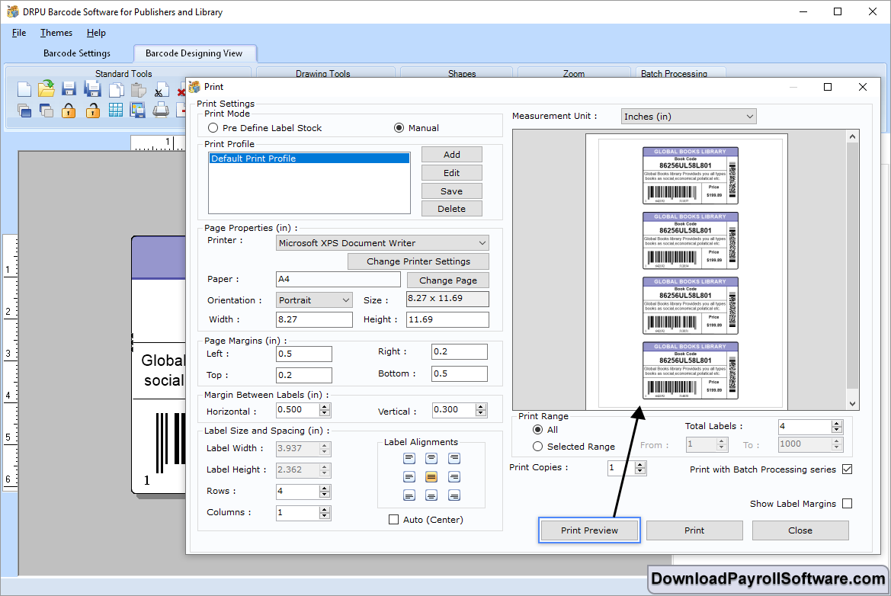The height and width of the screenshot is (596, 891).
Task: Select Pre Define Label Stock print mode
Action: 213,128
